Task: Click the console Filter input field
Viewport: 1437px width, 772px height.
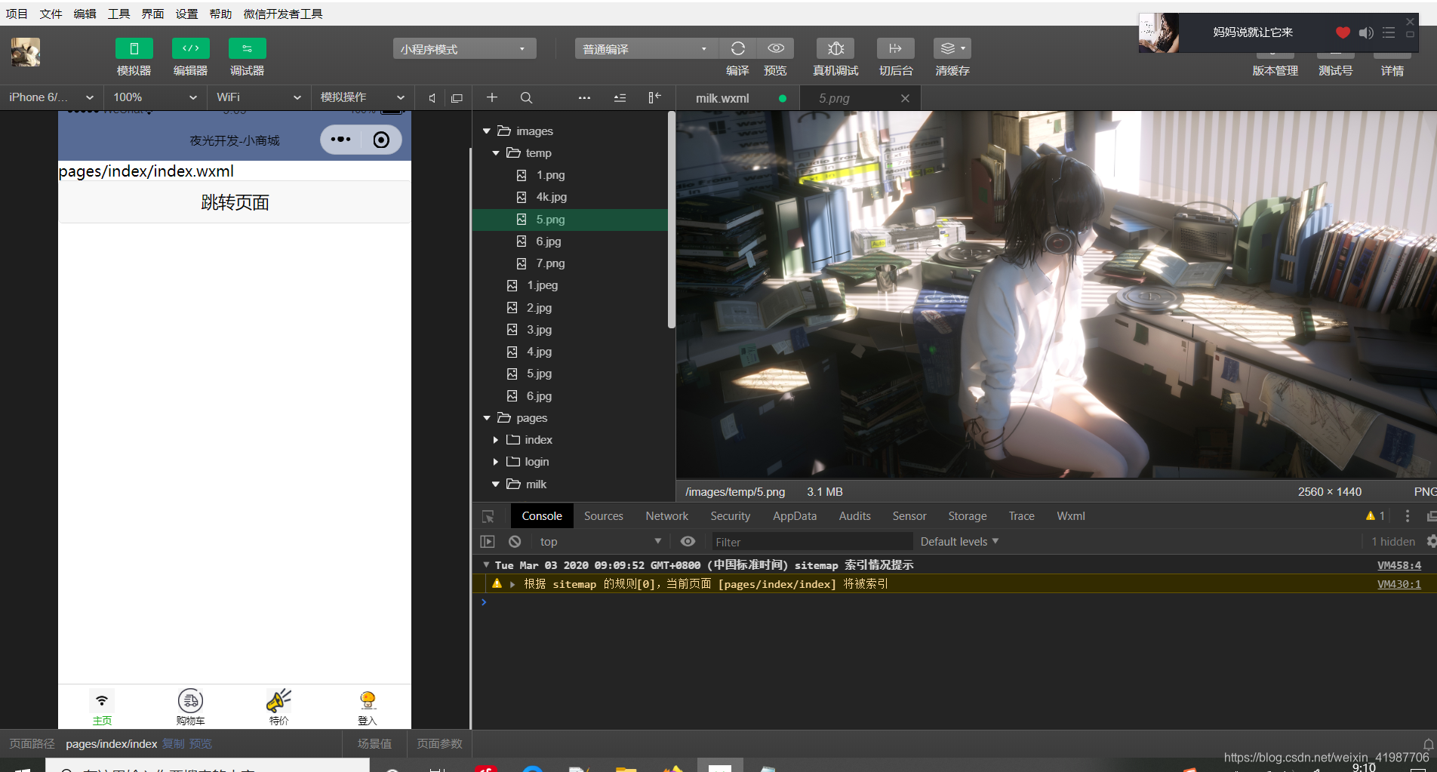Action: [x=811, y=542]
